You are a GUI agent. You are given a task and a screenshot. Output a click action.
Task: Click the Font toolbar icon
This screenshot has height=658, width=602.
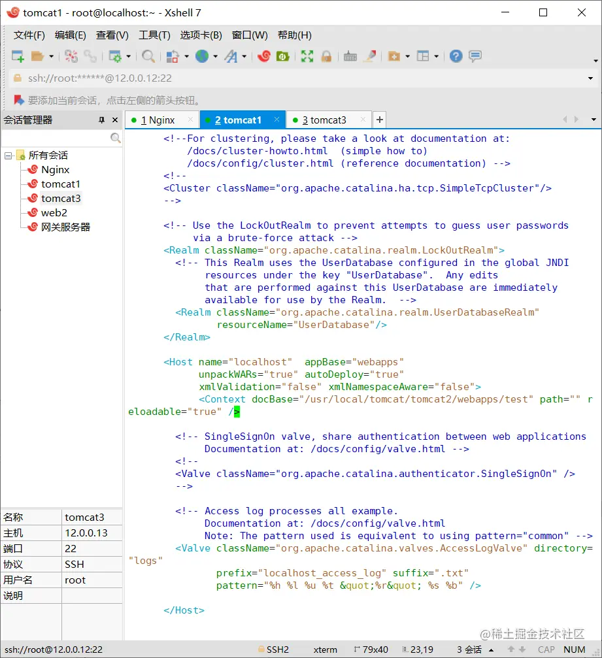pyautogui.click(x=231, y=56)
